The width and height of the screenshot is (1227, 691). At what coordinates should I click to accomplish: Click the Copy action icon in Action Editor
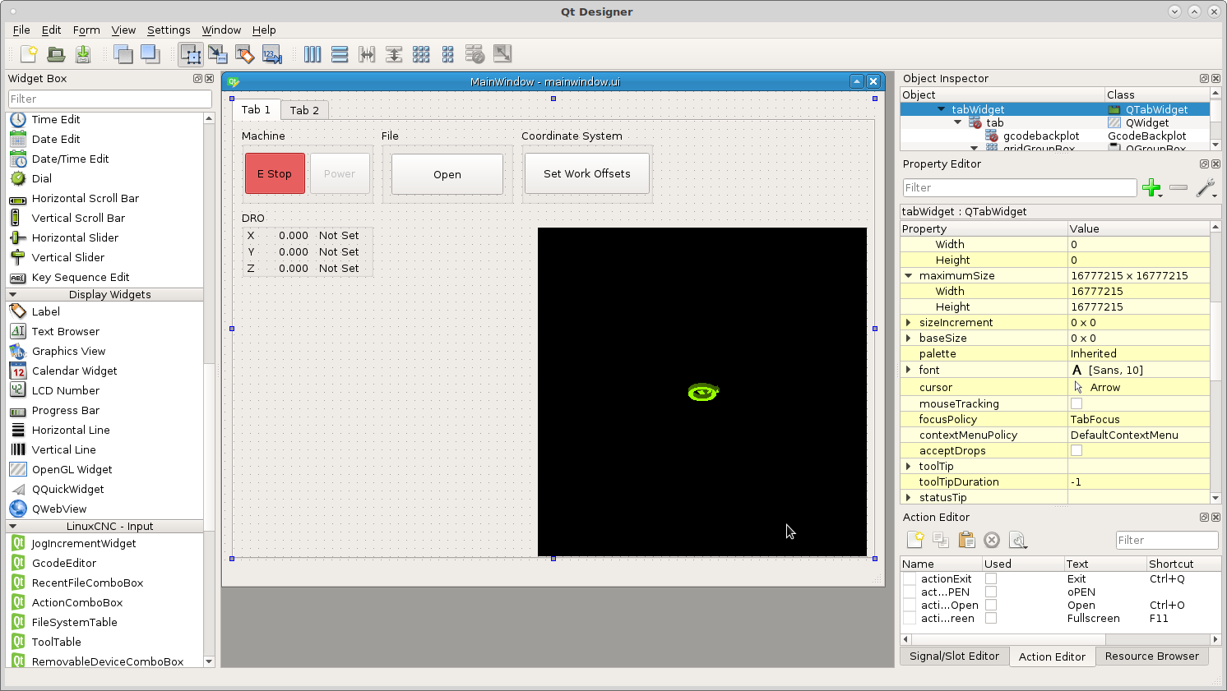point(941,540)
